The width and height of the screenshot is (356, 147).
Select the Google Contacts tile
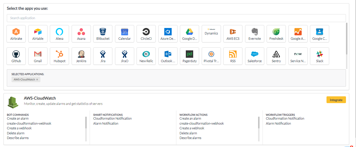point(320,34)
